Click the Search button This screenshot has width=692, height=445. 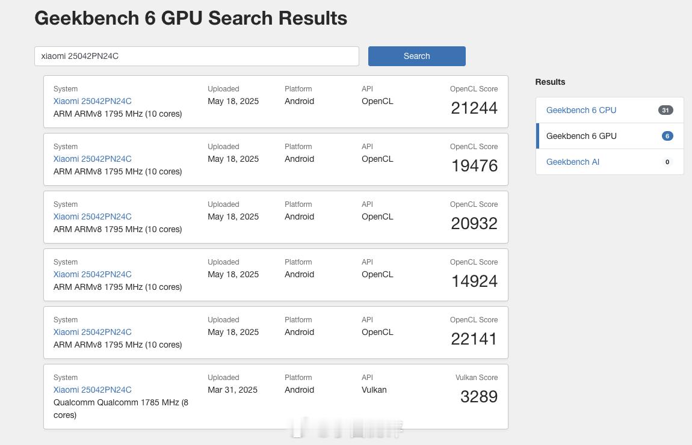[416, 56]
